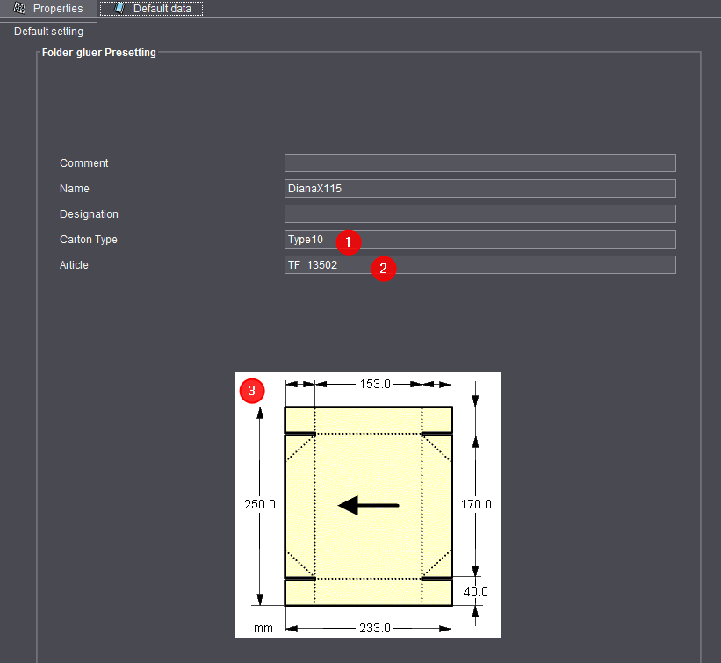Click red callout marker 1
This screenshot has width=721, height=663.
[x=349, y=241]
